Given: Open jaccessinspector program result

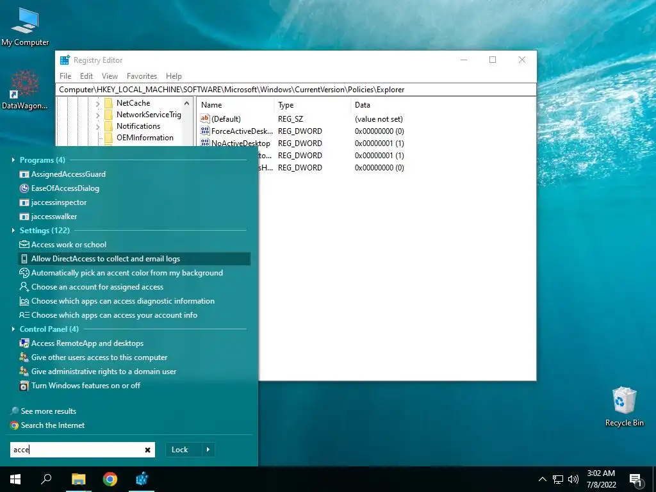Looking at the screenshot, I should pyautogui.click(x=53, y=202).
